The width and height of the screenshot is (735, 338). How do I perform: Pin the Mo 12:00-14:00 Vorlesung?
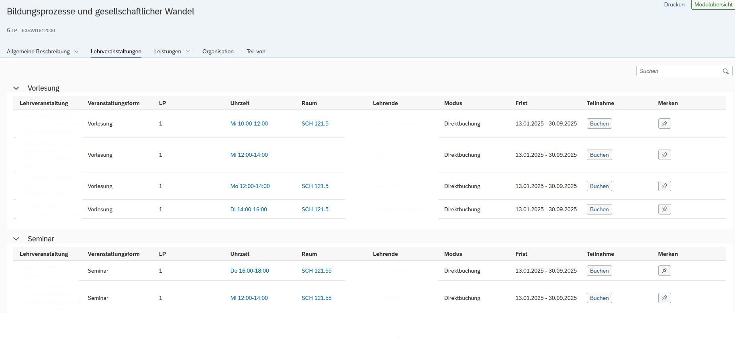pos(664,186)
